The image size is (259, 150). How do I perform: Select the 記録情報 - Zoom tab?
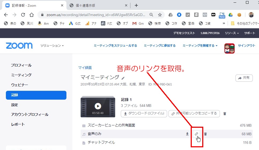34,5
